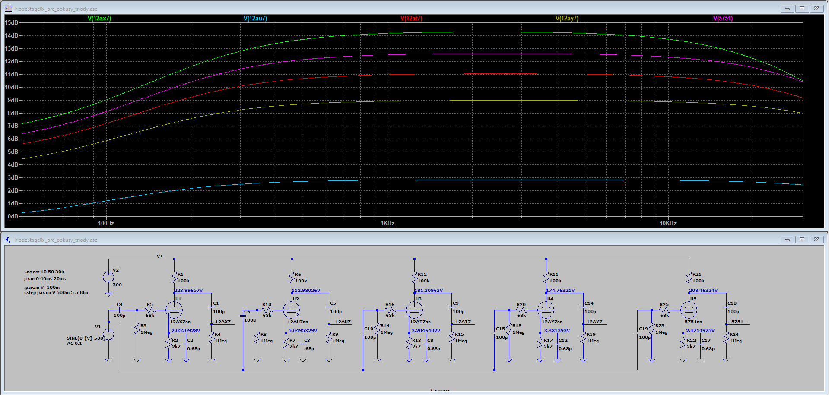This screenshot has height=395, width=829.
Task: Click the 181.30963V plate voltage label
Action: [429, 291]
